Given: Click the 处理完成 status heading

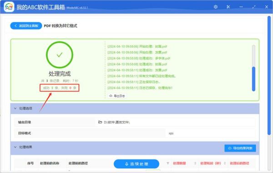Looking at the screenshot, I should point(60,74).
